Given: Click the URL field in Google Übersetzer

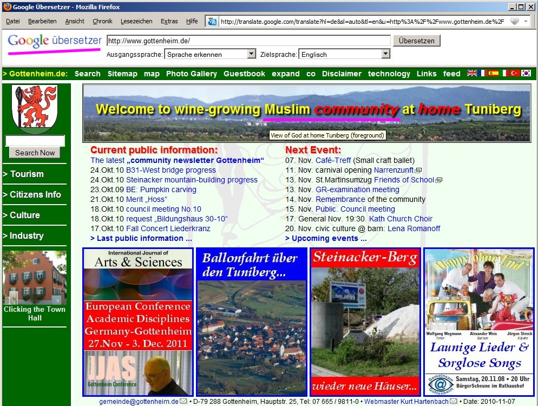Looking at the screenshot, I should pos(248,41).
